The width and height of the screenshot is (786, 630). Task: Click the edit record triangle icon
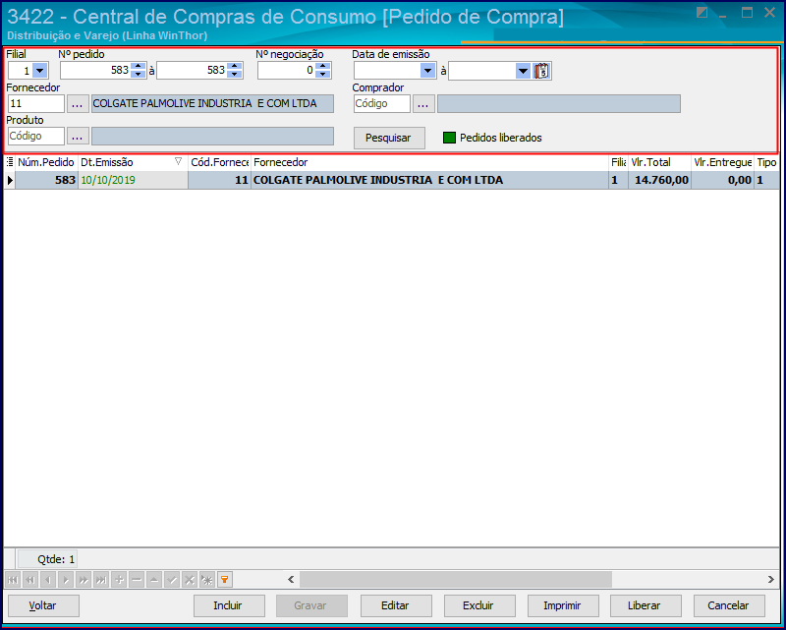click(154, 580)
